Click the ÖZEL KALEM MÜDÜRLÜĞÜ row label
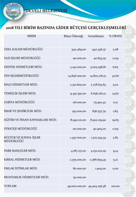The image size is (136, 197). pos(23,49)
